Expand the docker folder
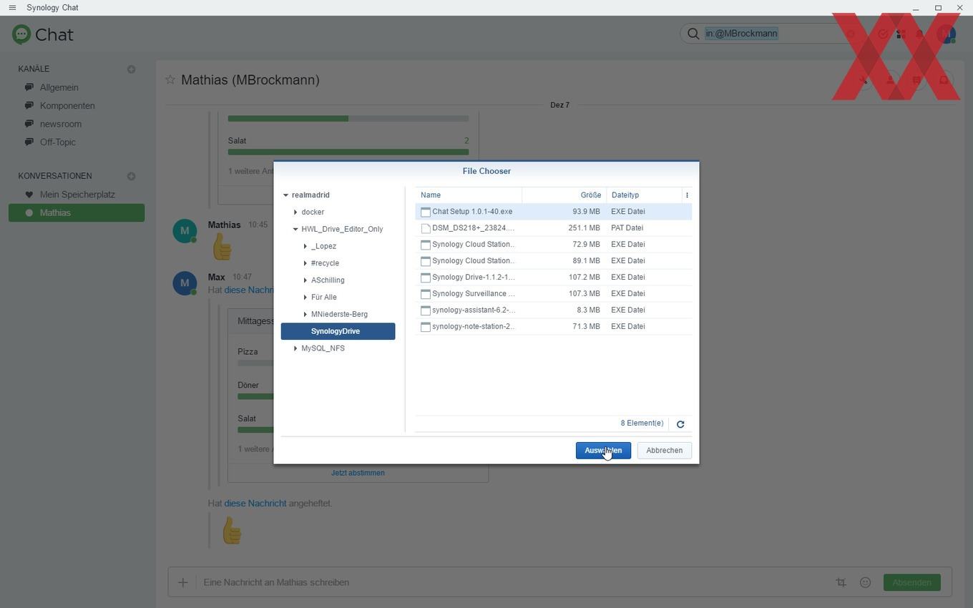The width and height of the screenshot is (973, 608). (295, 212)
